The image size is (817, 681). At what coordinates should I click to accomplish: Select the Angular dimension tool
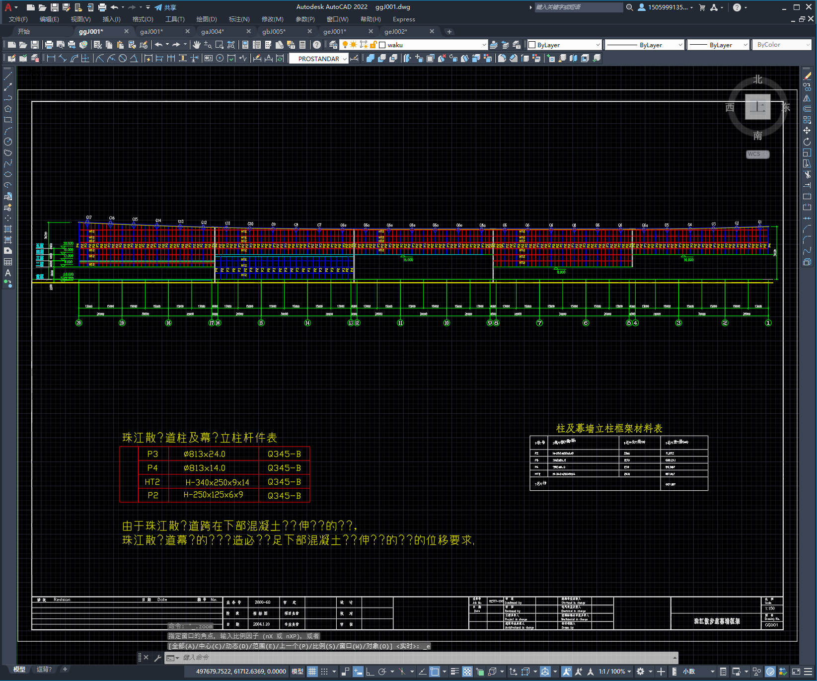pyautogui.click(x=134, y=58)
